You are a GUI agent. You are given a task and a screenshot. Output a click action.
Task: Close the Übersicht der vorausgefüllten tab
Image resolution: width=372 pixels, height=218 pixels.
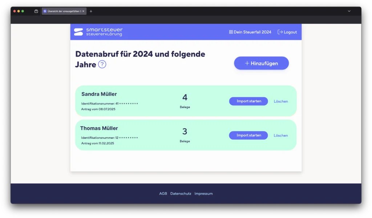(x=83, y=11)
